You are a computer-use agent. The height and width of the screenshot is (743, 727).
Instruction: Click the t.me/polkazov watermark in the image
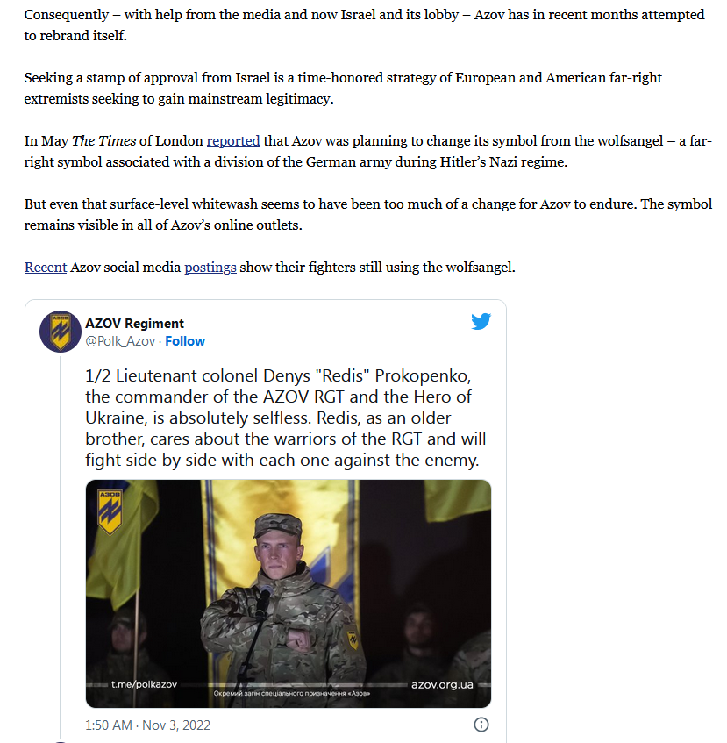point(144,684)
